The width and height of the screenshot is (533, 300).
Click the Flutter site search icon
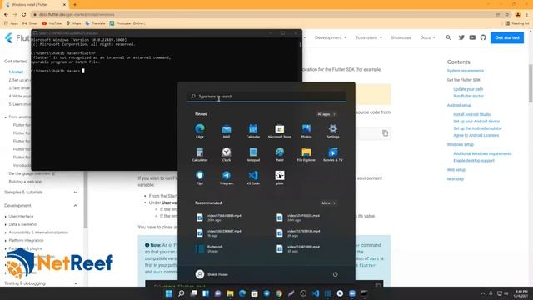pyautogui.click(x=448, y=37)
